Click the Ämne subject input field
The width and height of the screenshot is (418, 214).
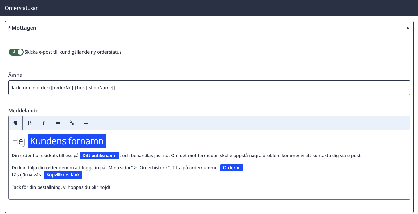(x=209, y=88)
